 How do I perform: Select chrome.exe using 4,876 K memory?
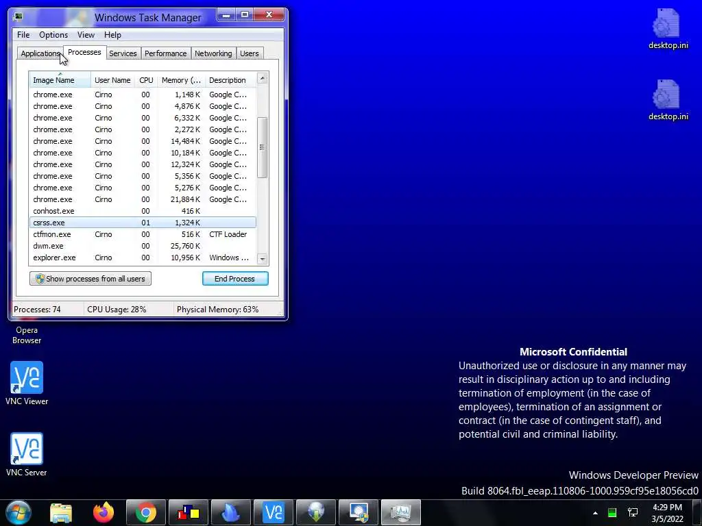click(143, 106)
